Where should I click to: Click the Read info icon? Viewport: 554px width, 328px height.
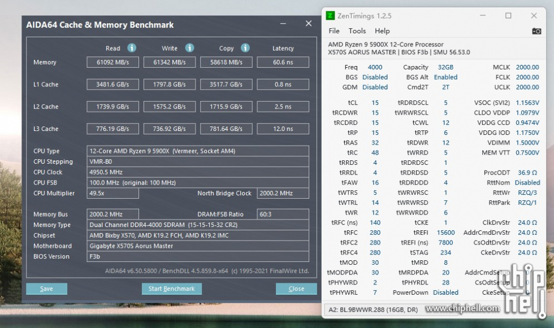[x=132, y=48]
